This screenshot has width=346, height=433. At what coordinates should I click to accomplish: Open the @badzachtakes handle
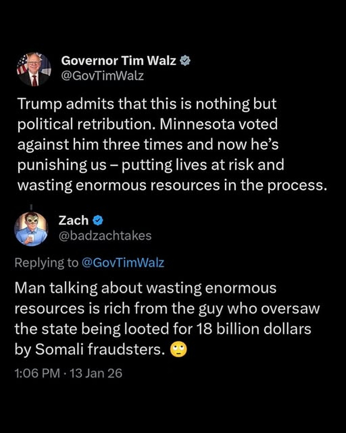pyautogui.click(x=105, y=236)
